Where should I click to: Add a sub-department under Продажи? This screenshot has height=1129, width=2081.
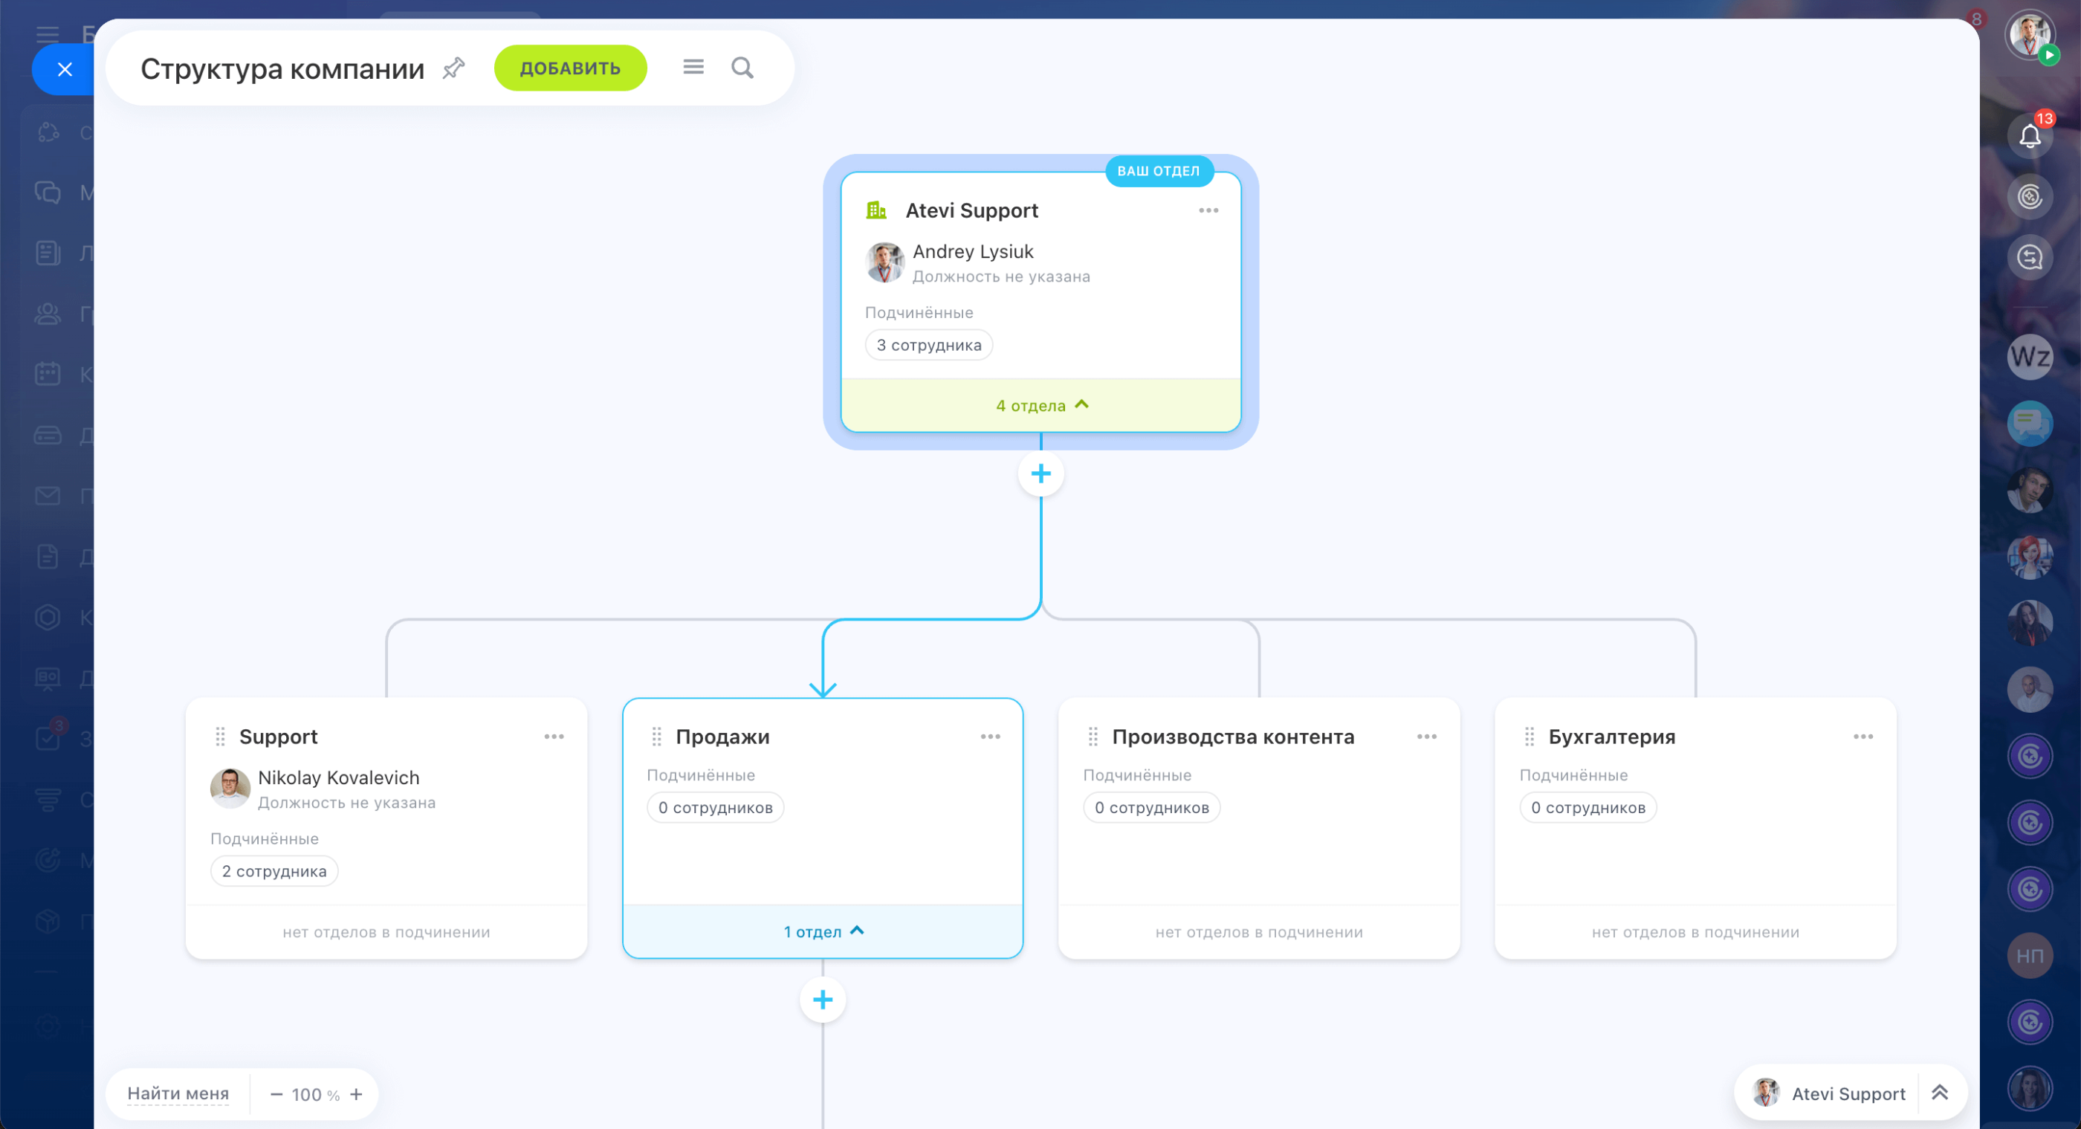(823, 1000)
